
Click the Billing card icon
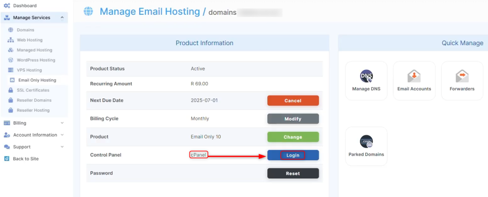7,123
